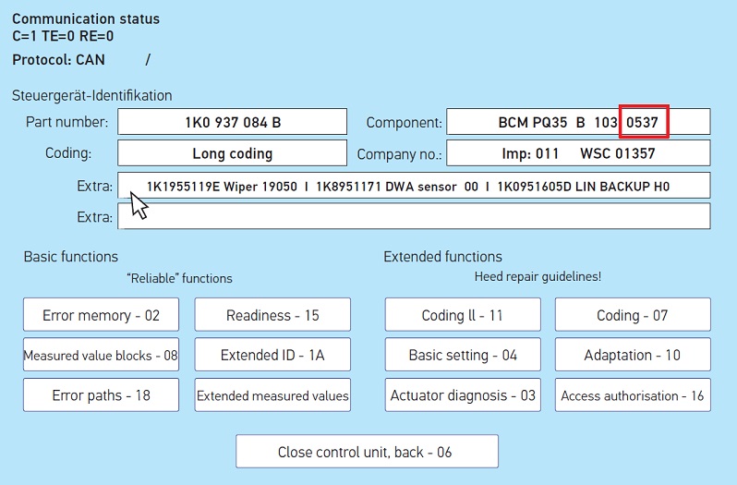Click the Coding field showing Long coding
Screen dimensions: 737x485
233,153
